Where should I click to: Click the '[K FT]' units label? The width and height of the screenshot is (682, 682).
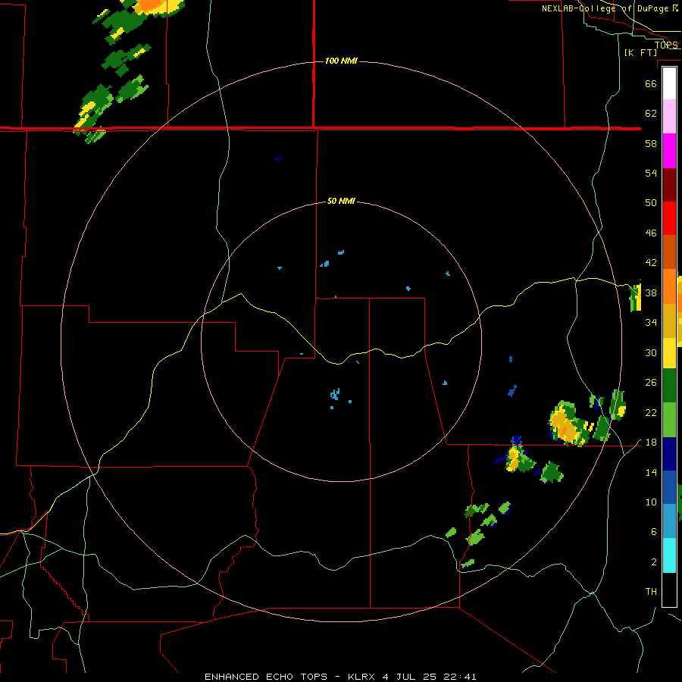(640, 52)
